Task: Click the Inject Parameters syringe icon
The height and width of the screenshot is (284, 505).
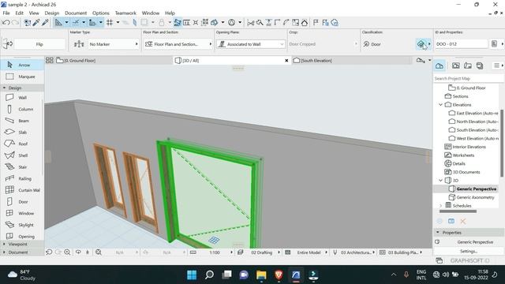Action: (x=45, y=23)
